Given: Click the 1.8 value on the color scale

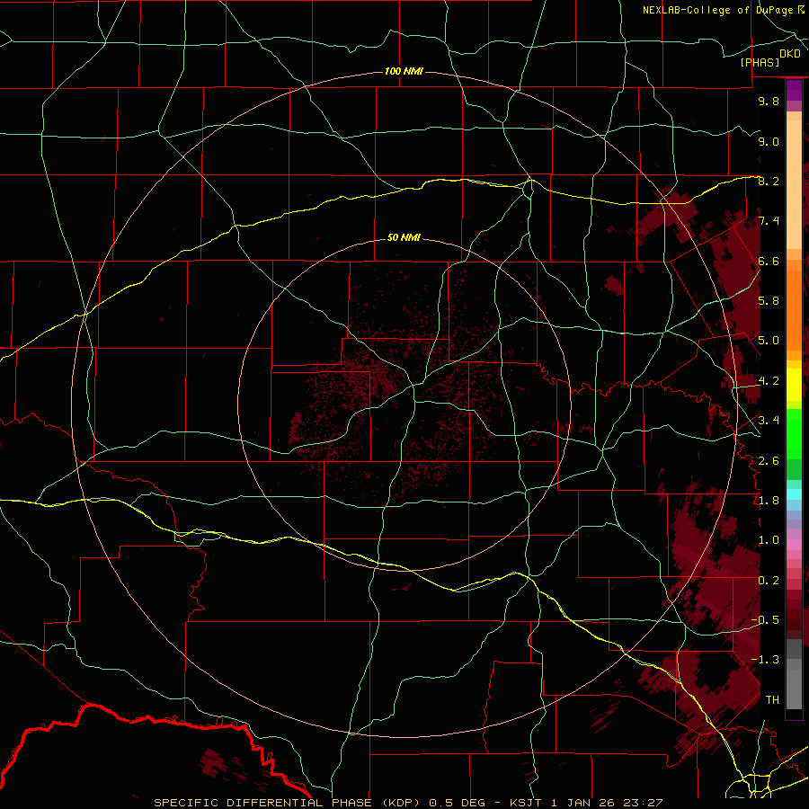Looking at the screenshot, I should (769, 500).
